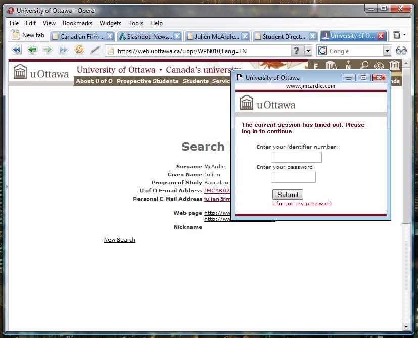The height and width of the screenshot is (338, 418).
Task: Go forward with the green Forward arrow
Action: (48, 50)
